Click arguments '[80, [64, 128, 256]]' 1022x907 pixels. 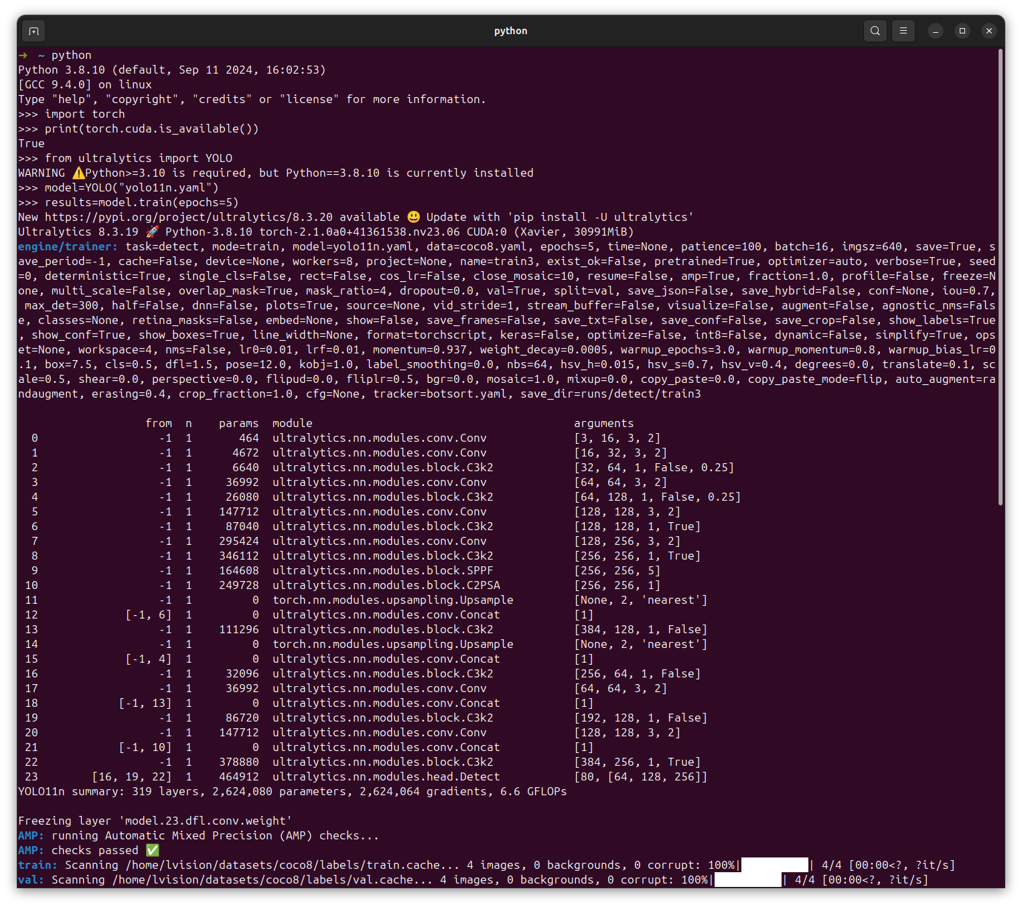641,776
